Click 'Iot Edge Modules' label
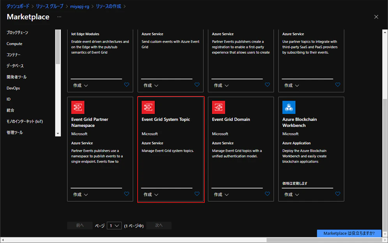The width and height of the screenshot is (388, 243). click(85, 34)
